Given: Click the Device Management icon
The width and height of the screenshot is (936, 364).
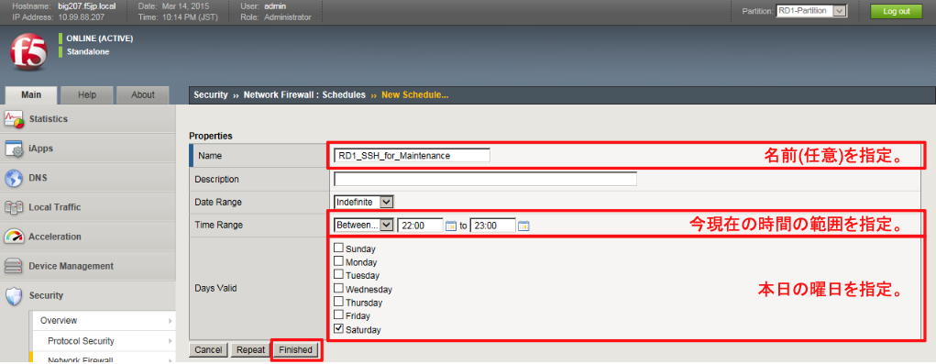Looking at the screenshot, I should point(14,266).
